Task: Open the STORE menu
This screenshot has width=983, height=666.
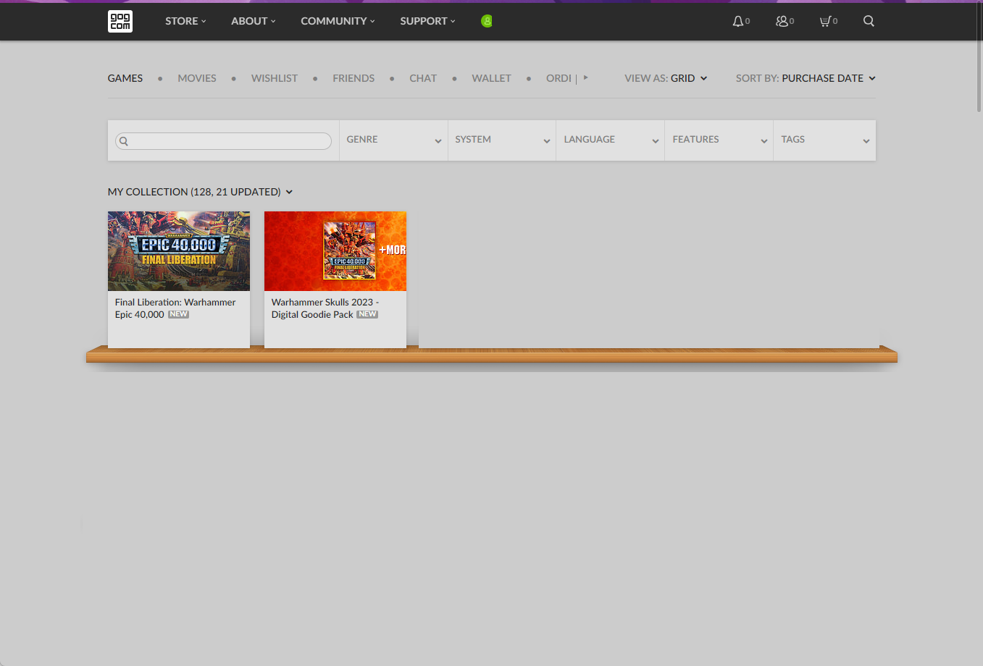Action: [x=185, y=21]
